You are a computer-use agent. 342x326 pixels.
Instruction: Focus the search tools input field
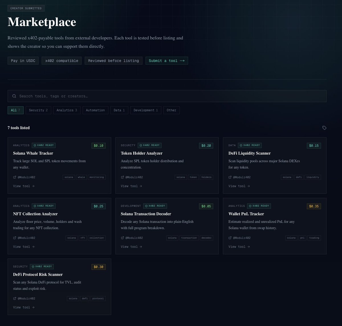(x=167, y=96)
